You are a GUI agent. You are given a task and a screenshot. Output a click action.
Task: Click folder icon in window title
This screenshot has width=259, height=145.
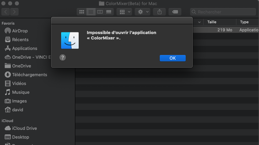101,3
